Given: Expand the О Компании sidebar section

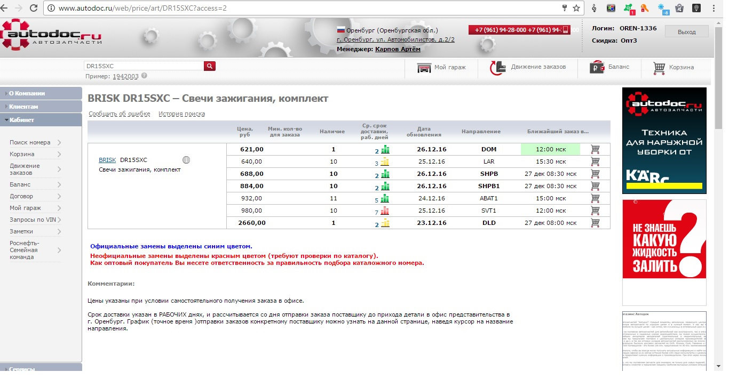Looking at the screenshot, I should click(x=41, y=93).
